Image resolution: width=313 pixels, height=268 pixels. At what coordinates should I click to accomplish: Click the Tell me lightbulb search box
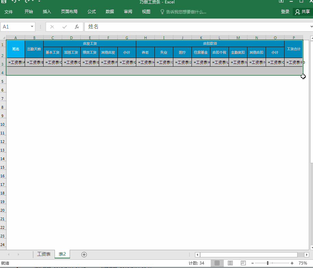point(183,12)
